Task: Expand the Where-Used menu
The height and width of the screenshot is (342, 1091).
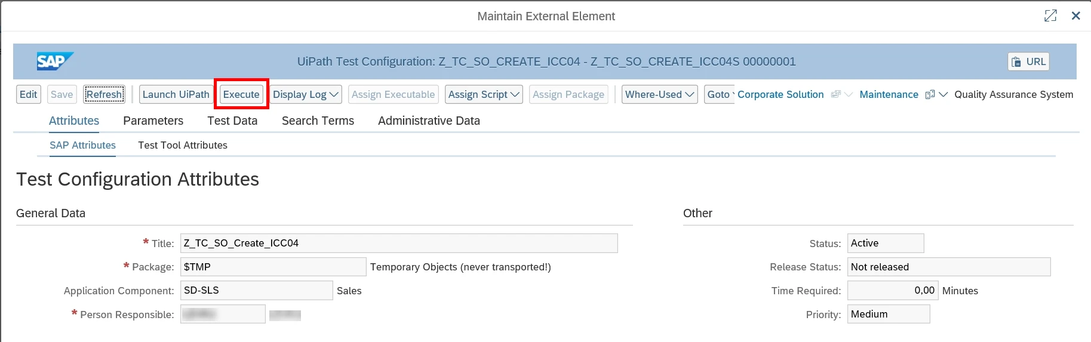Action: (660, 94)
